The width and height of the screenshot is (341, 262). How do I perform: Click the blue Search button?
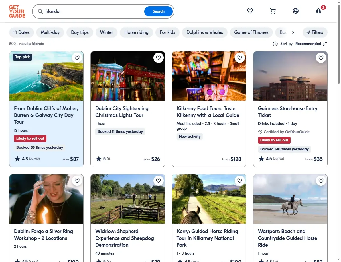[158, 11]
